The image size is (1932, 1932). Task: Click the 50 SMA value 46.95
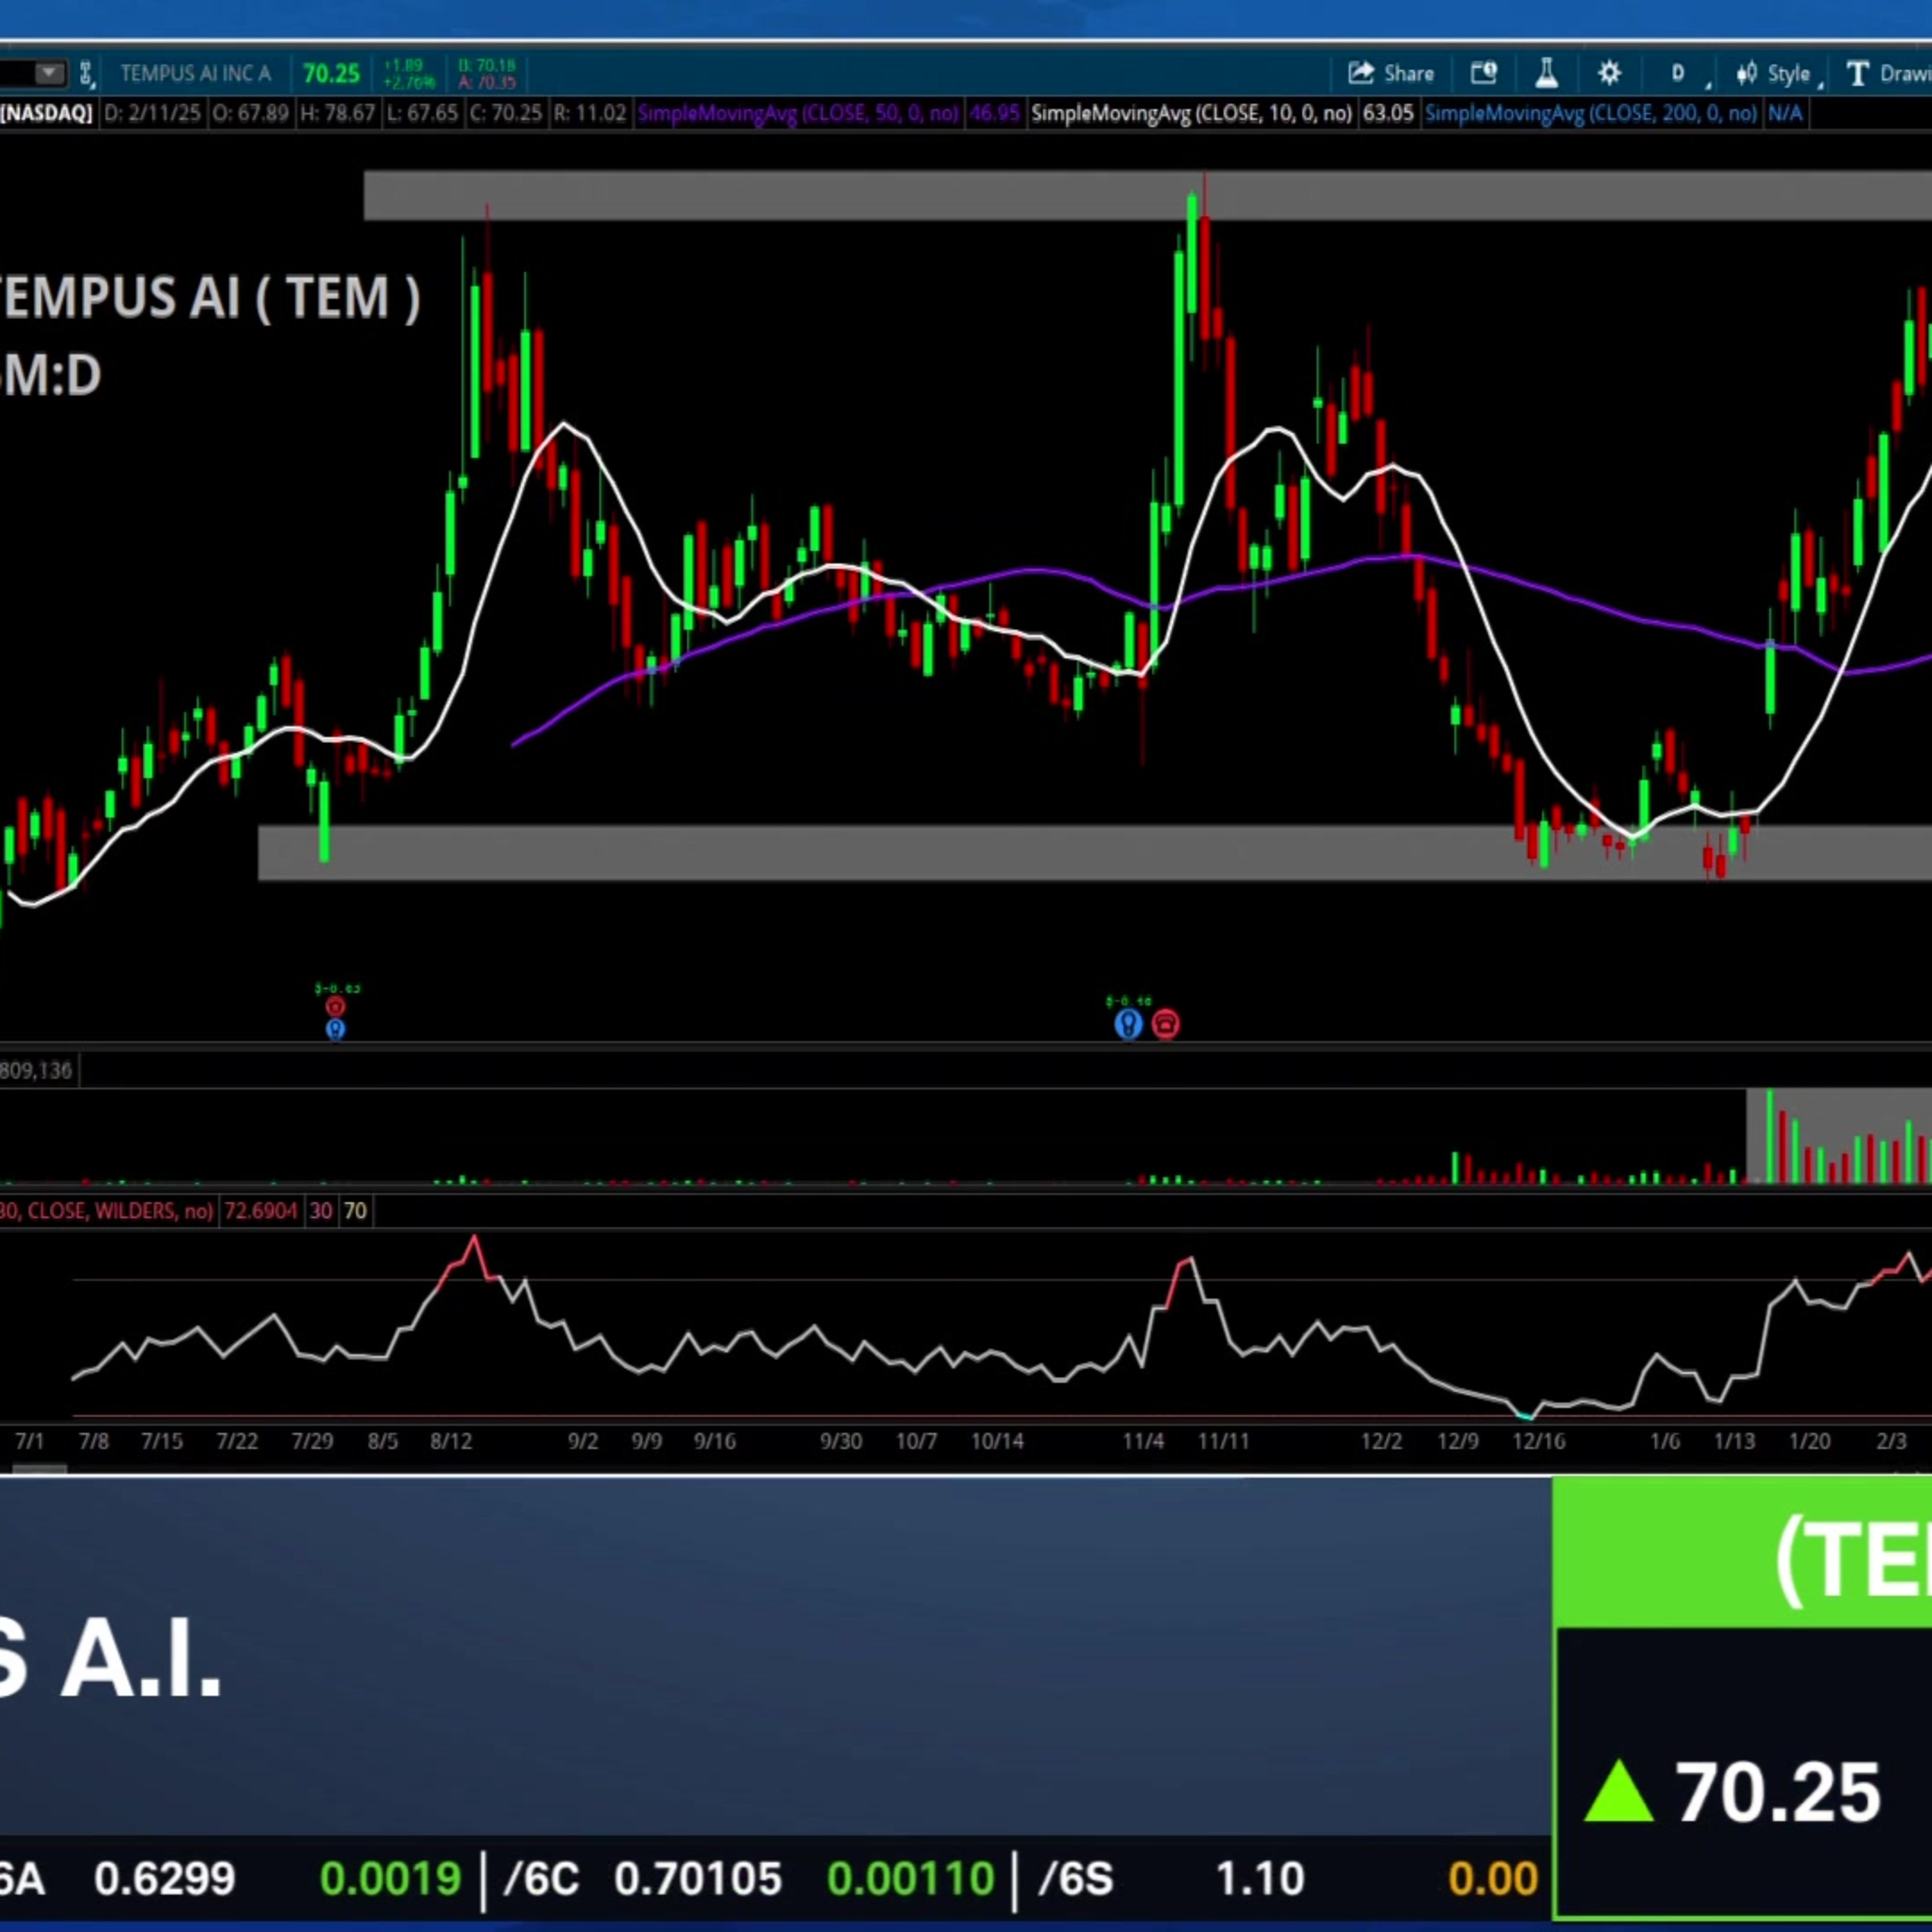click(x=994, y=113)
